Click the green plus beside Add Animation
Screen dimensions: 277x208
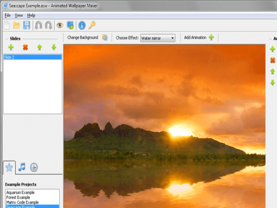211,37
